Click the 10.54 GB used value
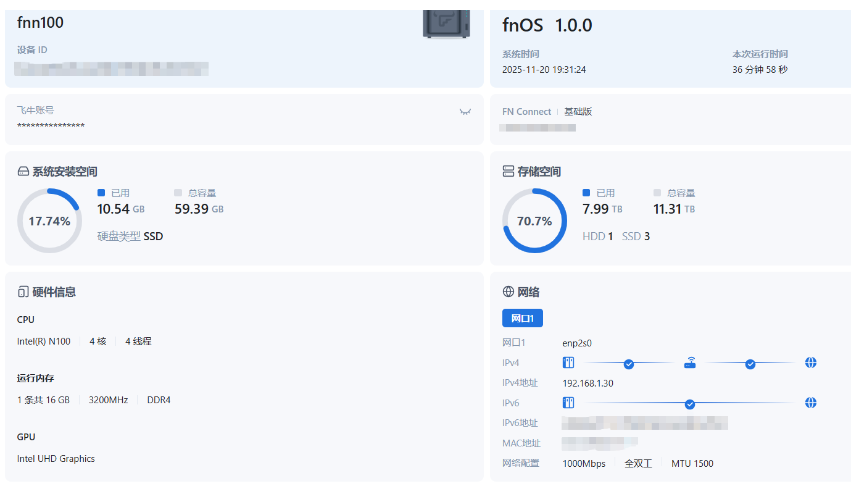The height and width of the screenshot is (494, 851). click(x=121, y=209)
